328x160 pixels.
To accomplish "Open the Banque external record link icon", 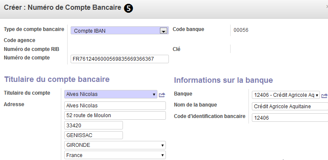I will click(325, 96).
